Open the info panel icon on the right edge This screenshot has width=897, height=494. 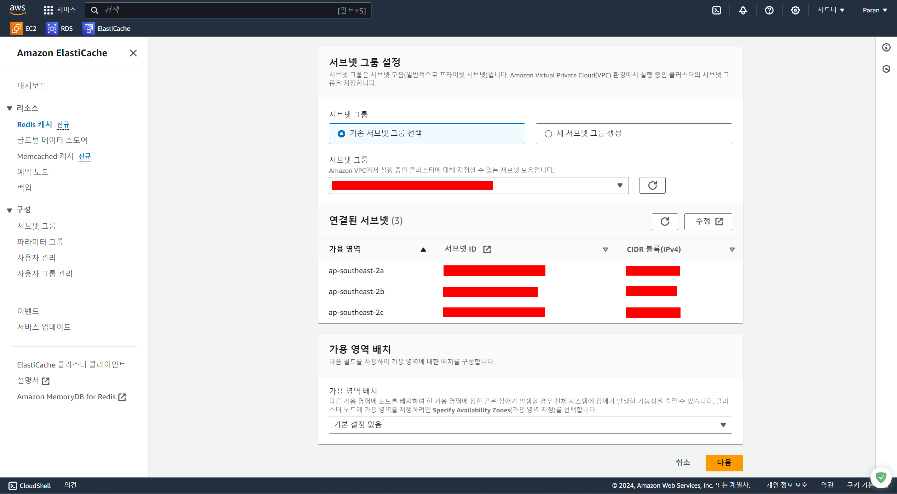pos(886,47)
